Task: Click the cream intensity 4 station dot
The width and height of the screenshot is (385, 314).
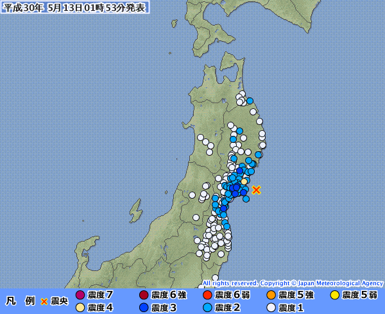Action: [244, 181]
